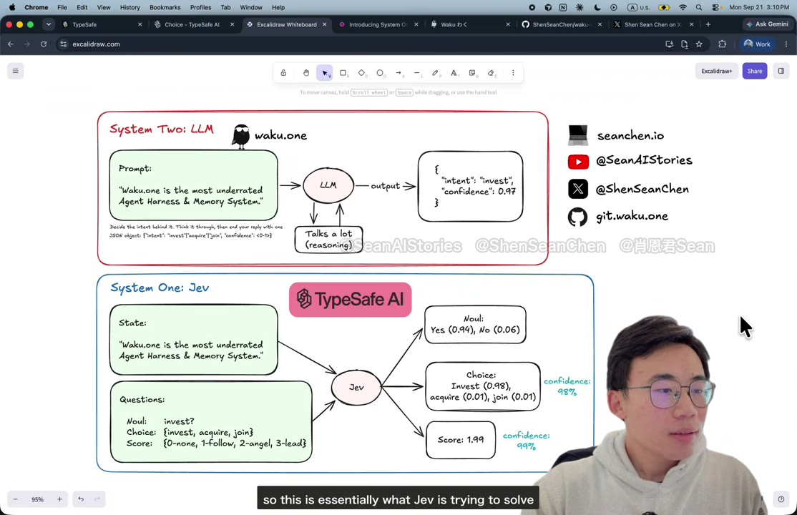Select the 'seanchen.io' text
Image resolution: width=797 pixels, height=515 pixels.
point(630,136)
